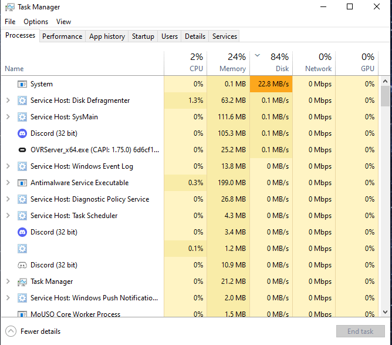Open the View menu
The width and height of the screenshot is (392, 345).
pos(63,22)
